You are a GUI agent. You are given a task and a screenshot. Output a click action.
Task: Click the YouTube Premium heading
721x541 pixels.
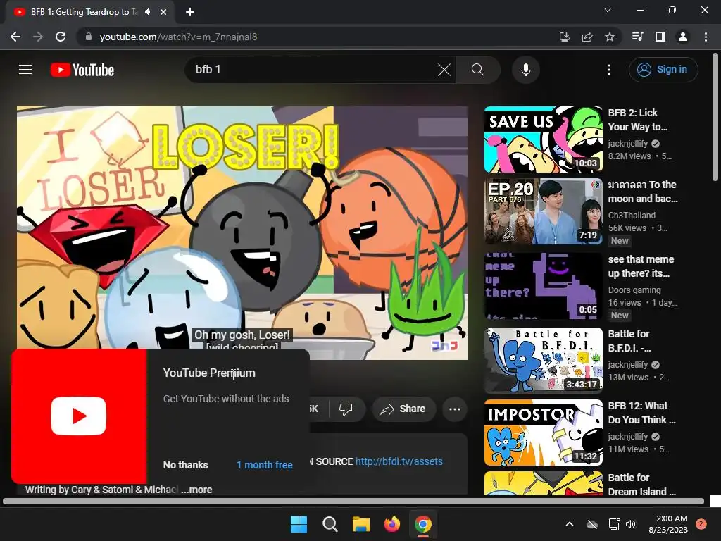click(209, 373)
